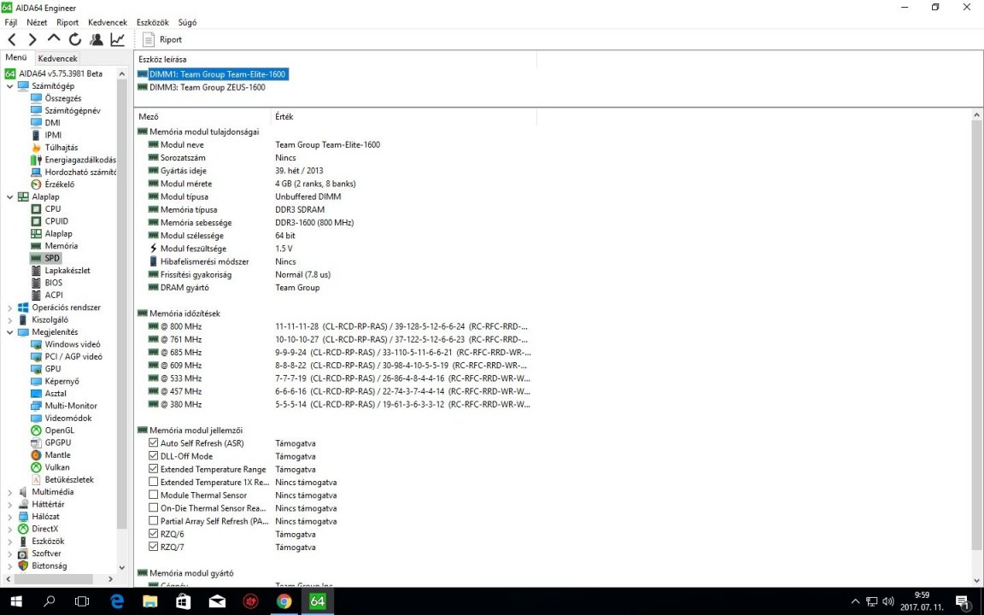Expand the Multimédia node
The height and width of the screenshot is (615, 984).
pyautogui.click(x=9, y=492)
